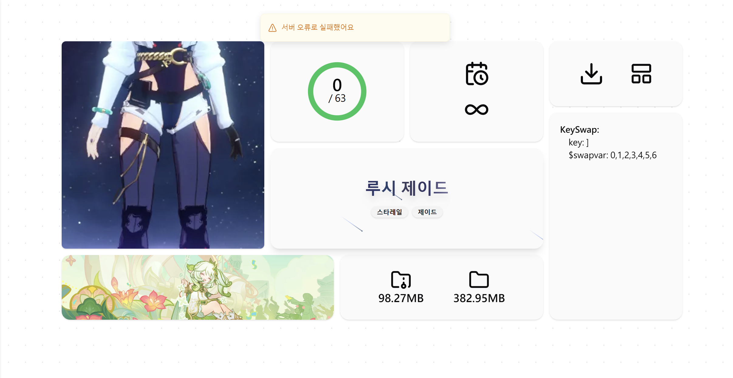
Task: Click the 'key: ]' line
Action: 578,142
